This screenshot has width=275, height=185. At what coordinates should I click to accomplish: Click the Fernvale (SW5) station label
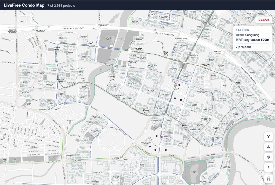tap(60, 80)
